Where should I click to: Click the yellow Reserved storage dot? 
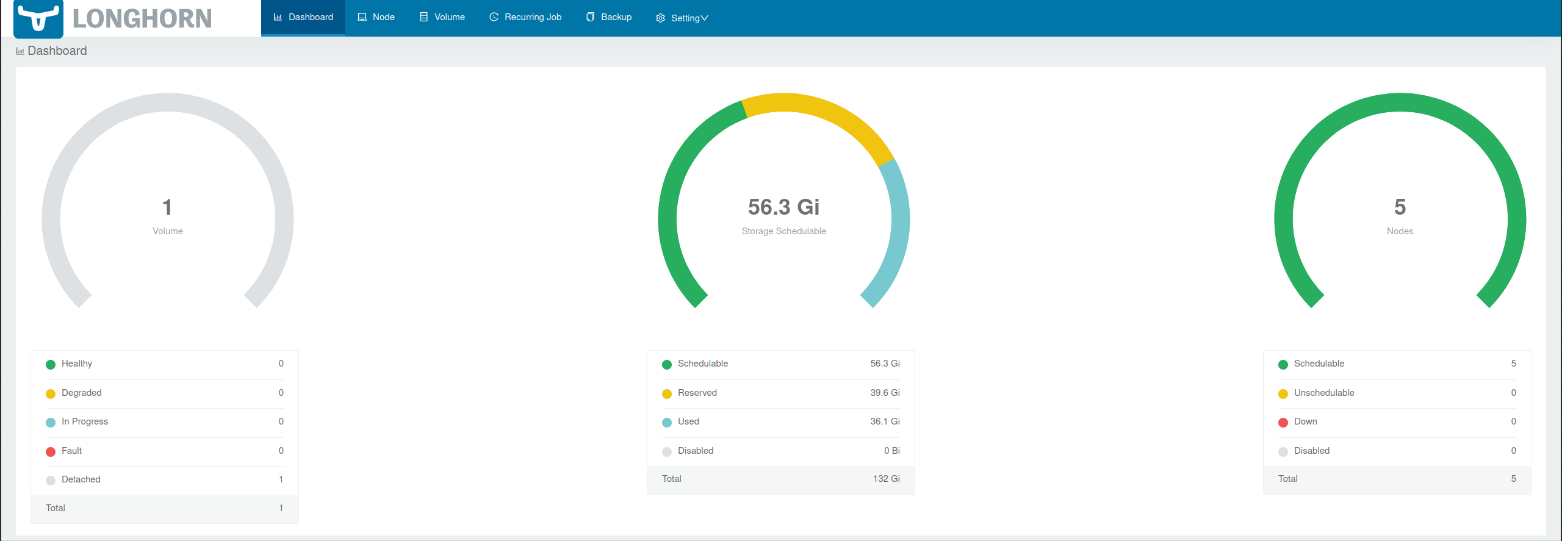click(667, 394)
